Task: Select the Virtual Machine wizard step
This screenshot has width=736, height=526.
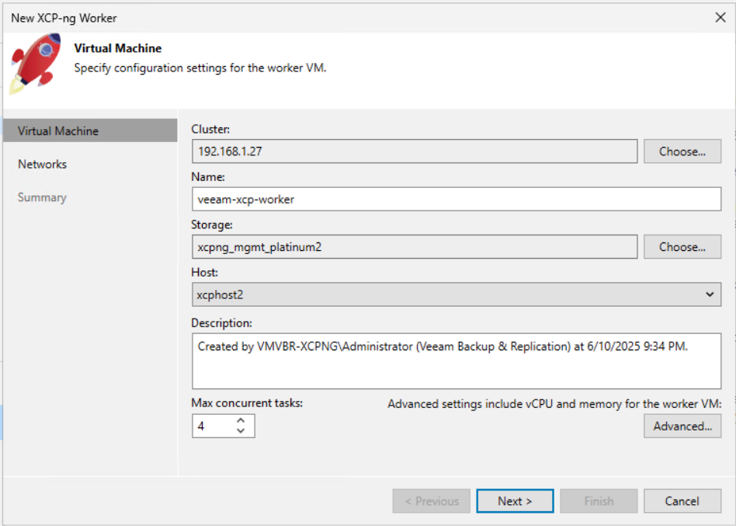Action: (90, 131)
